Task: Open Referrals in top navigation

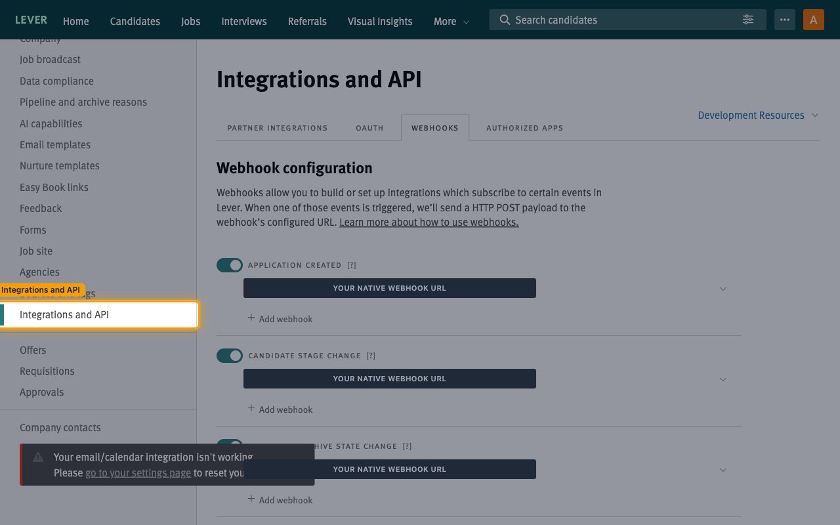Action: click(x=307, y=21)
